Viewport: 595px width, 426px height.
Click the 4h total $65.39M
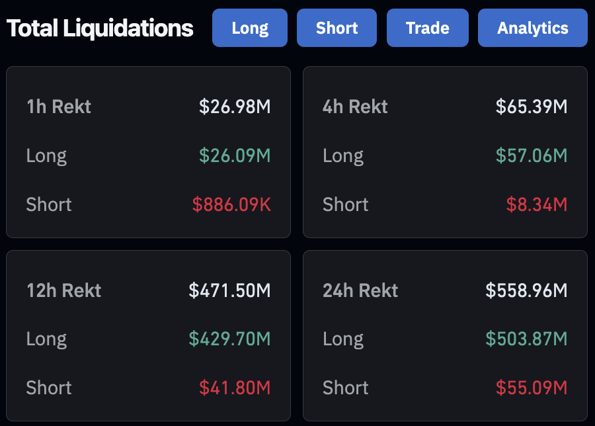pos(532,106)
